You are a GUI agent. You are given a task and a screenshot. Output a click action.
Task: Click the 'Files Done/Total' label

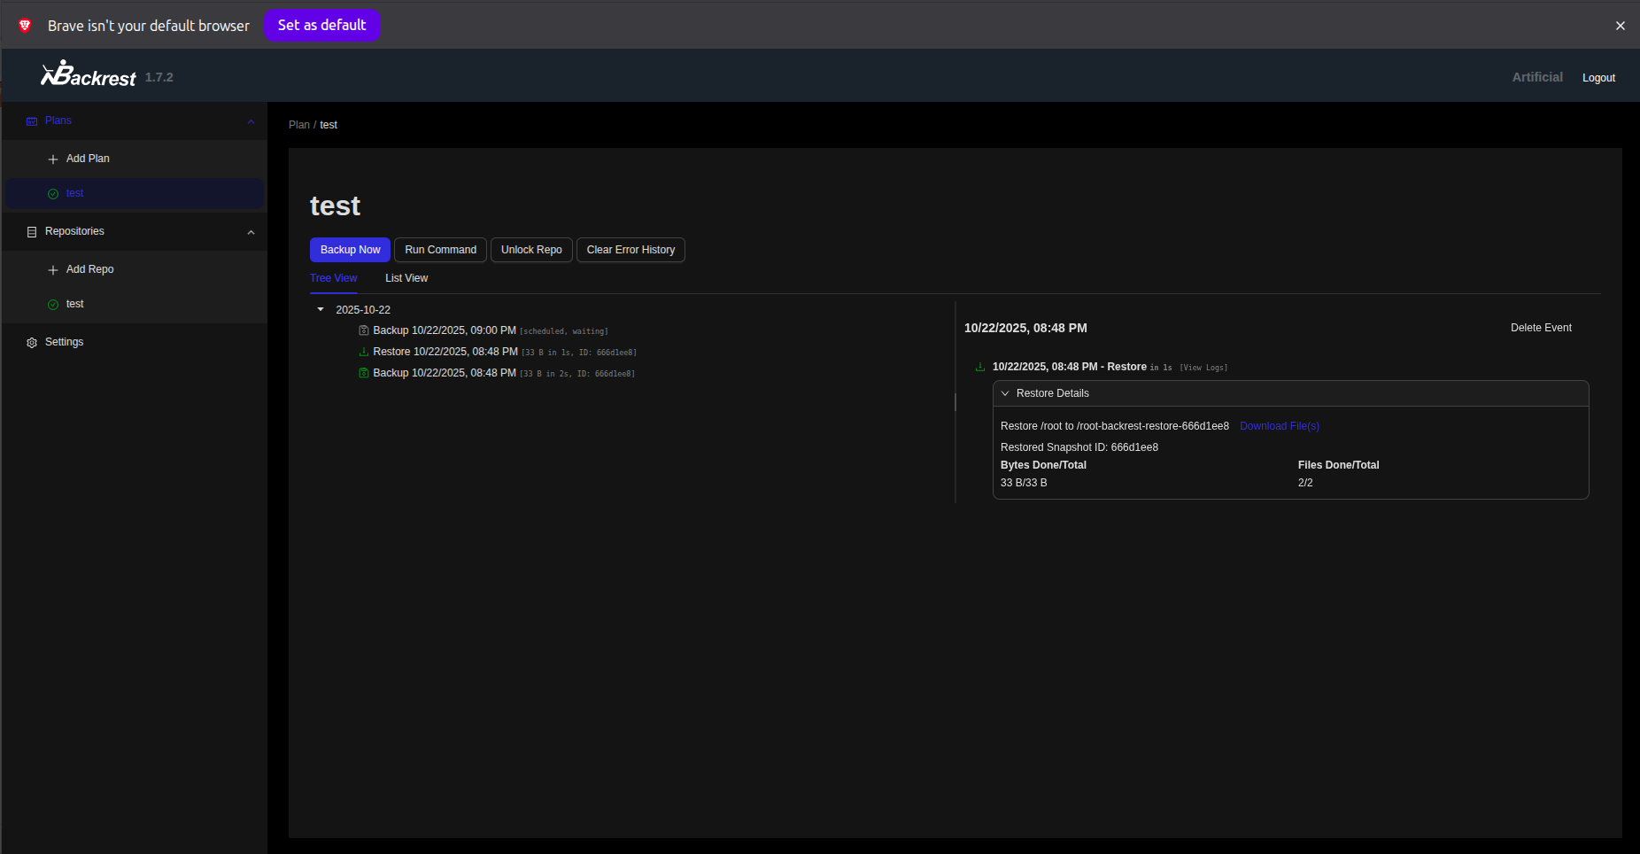coord(1338,465)
